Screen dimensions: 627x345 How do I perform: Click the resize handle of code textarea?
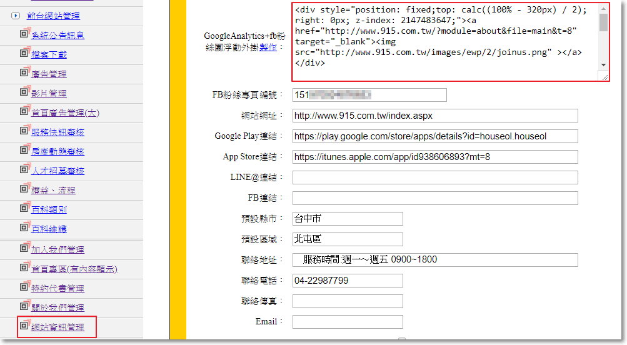(x=604, y=77)
